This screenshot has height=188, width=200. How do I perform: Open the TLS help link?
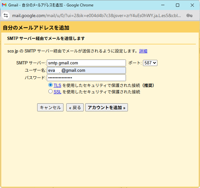click(x=57, y=85)
